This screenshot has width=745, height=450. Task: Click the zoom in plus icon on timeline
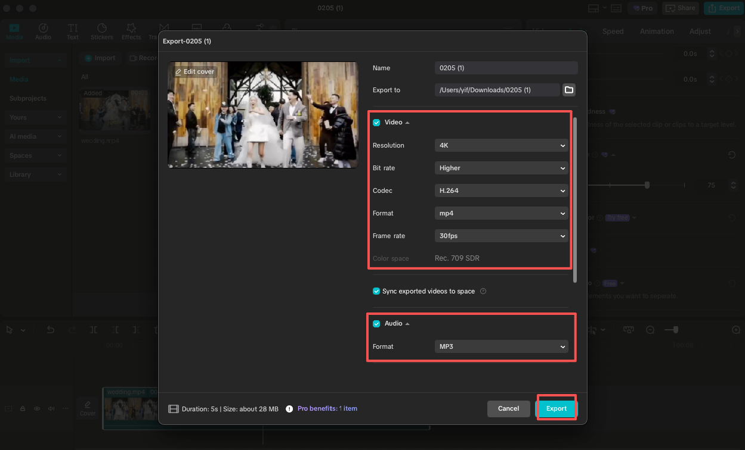736,330
